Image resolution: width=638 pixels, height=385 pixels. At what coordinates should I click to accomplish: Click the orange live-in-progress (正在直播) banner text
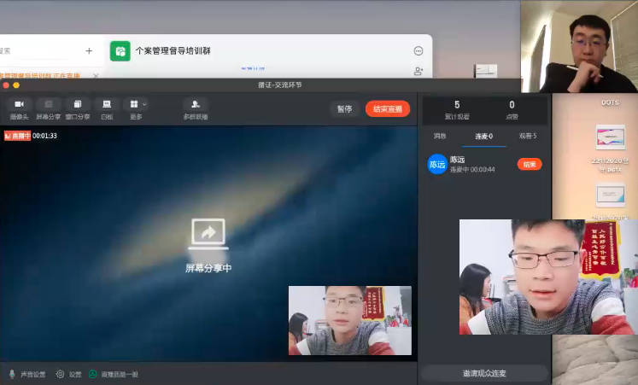coord(40,76)
